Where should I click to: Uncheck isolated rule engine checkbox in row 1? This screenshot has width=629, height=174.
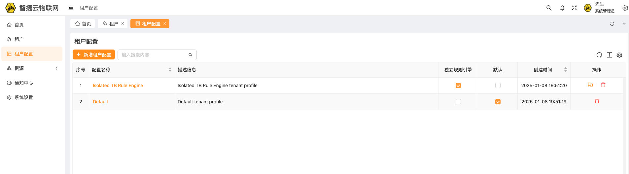458,86
